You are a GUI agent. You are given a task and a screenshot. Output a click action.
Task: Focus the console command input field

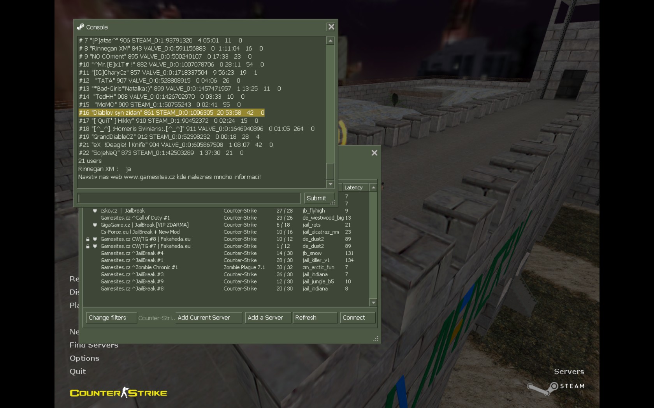click(x=189, y=198)
